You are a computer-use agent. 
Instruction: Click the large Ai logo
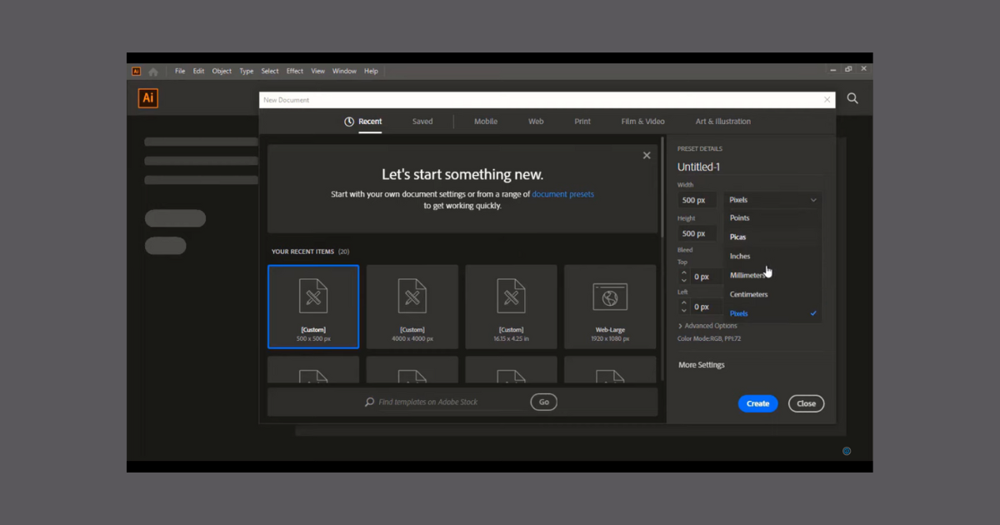(x=147, y=98)
